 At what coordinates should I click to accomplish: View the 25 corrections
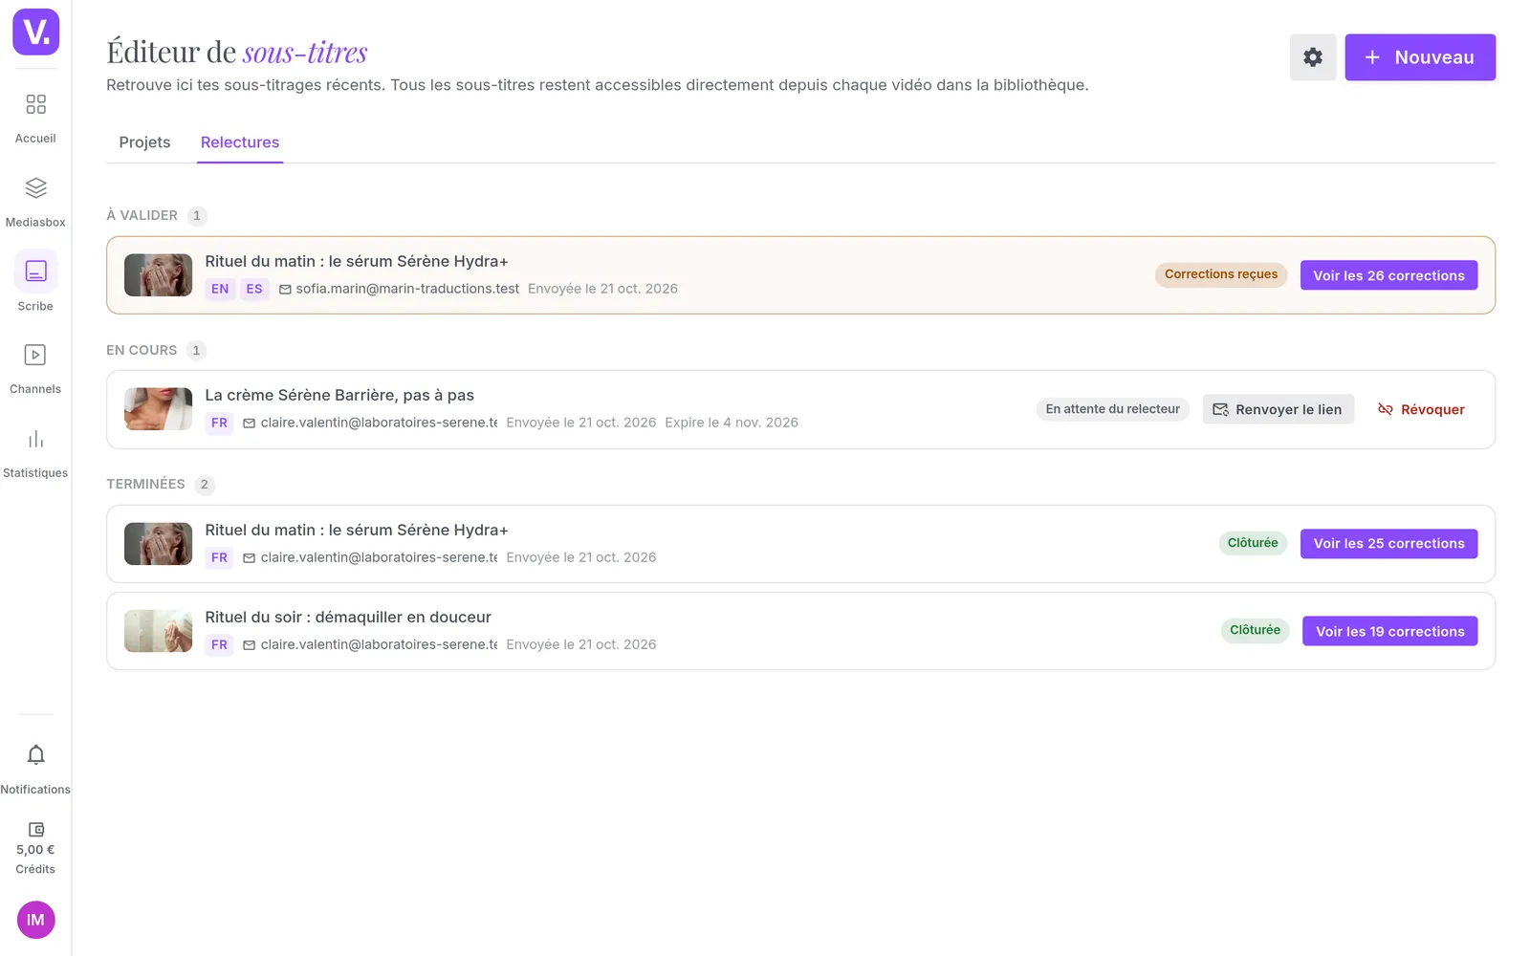(x=1388, y=543)
